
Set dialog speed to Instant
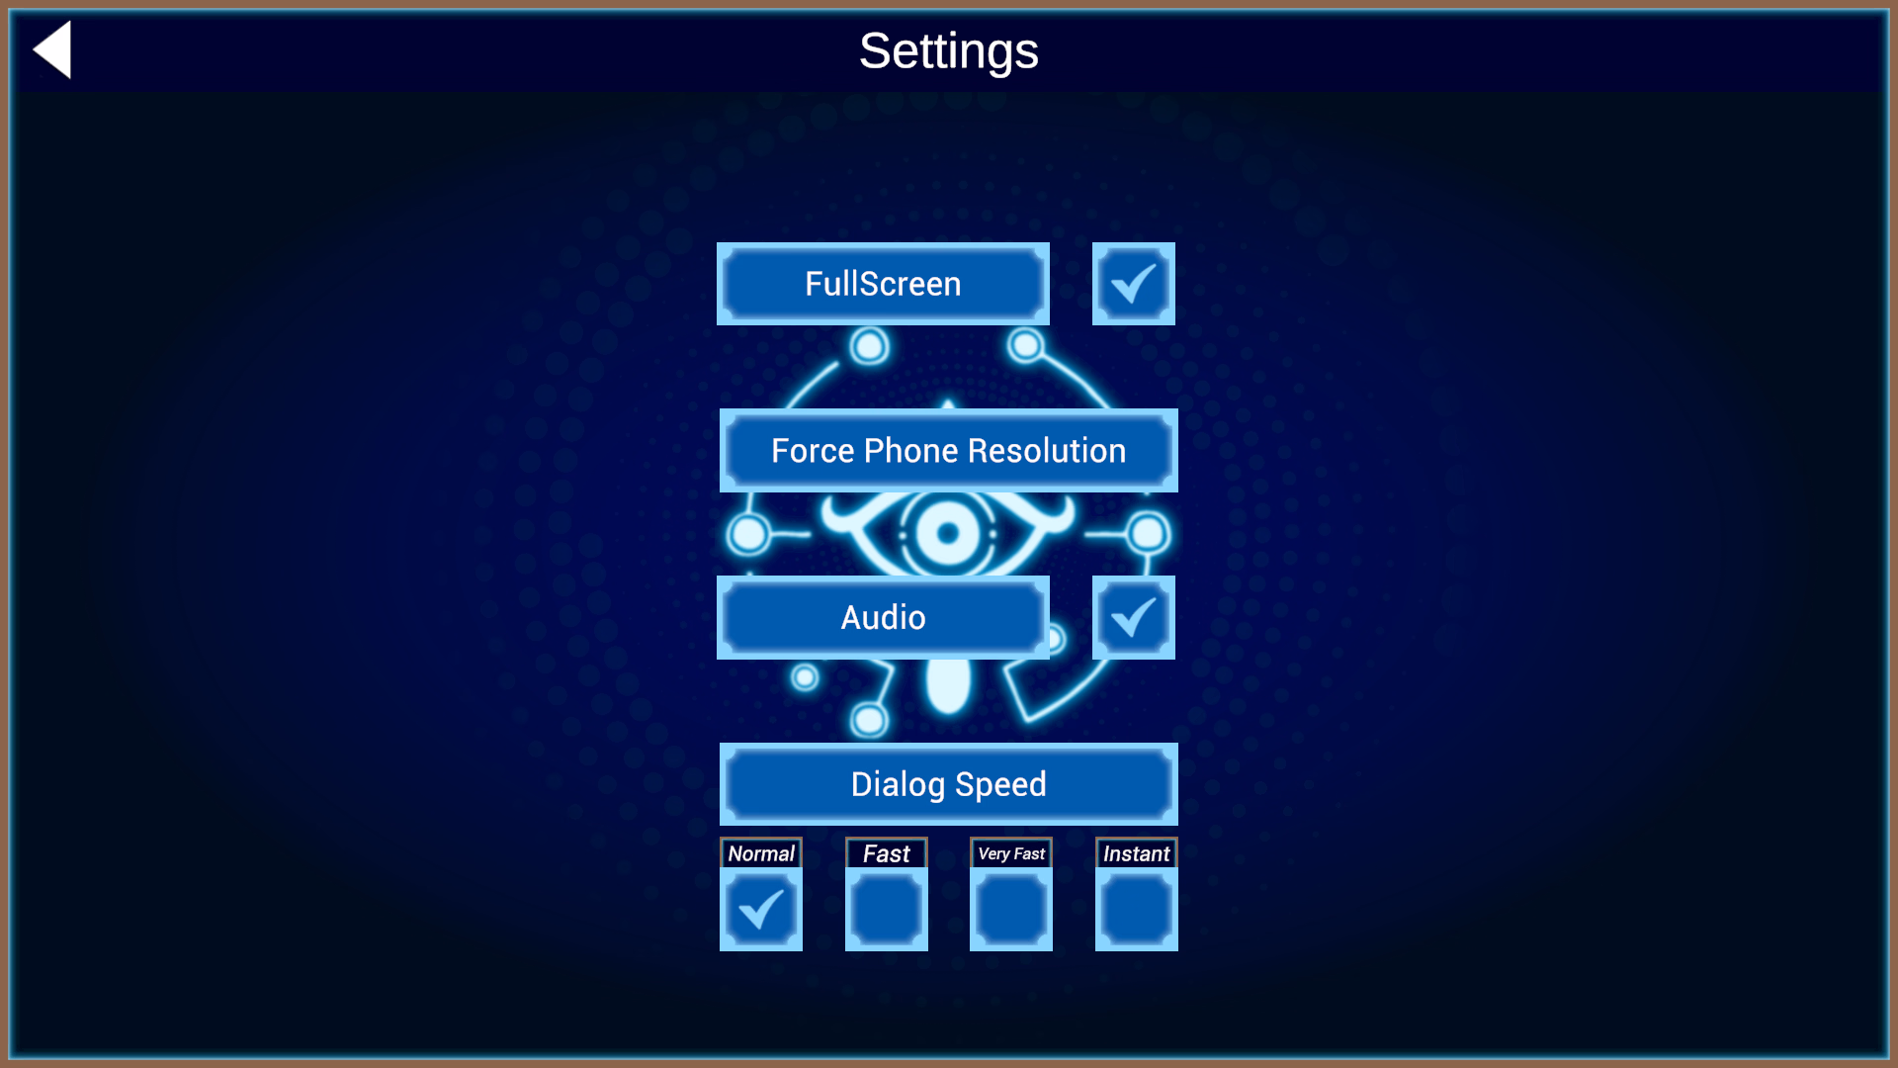click(1137, 909)
